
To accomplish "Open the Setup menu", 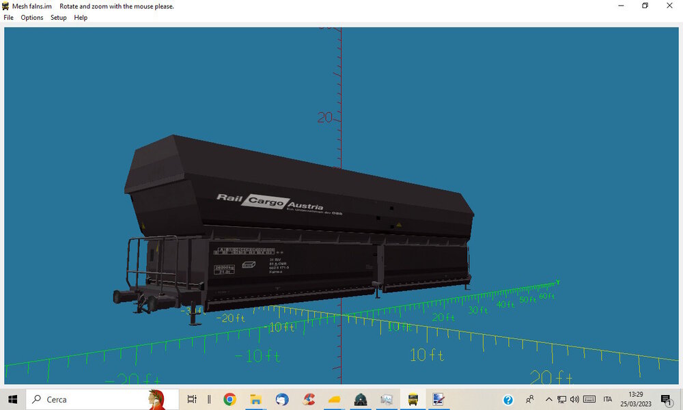I will [58, 18].
